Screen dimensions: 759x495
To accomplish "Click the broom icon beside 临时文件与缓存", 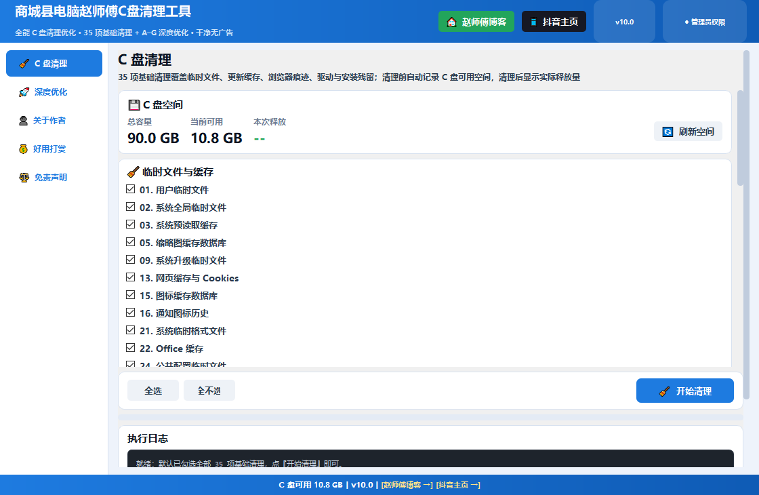I will point(133,172).
